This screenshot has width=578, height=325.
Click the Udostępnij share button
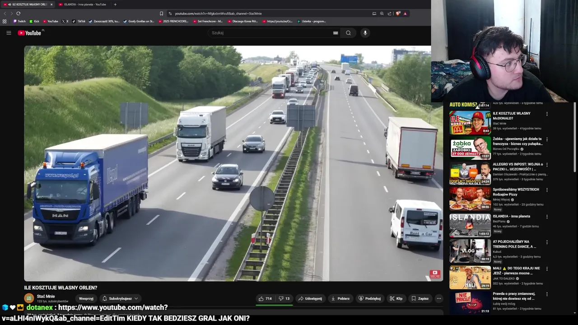pos(310,298)
